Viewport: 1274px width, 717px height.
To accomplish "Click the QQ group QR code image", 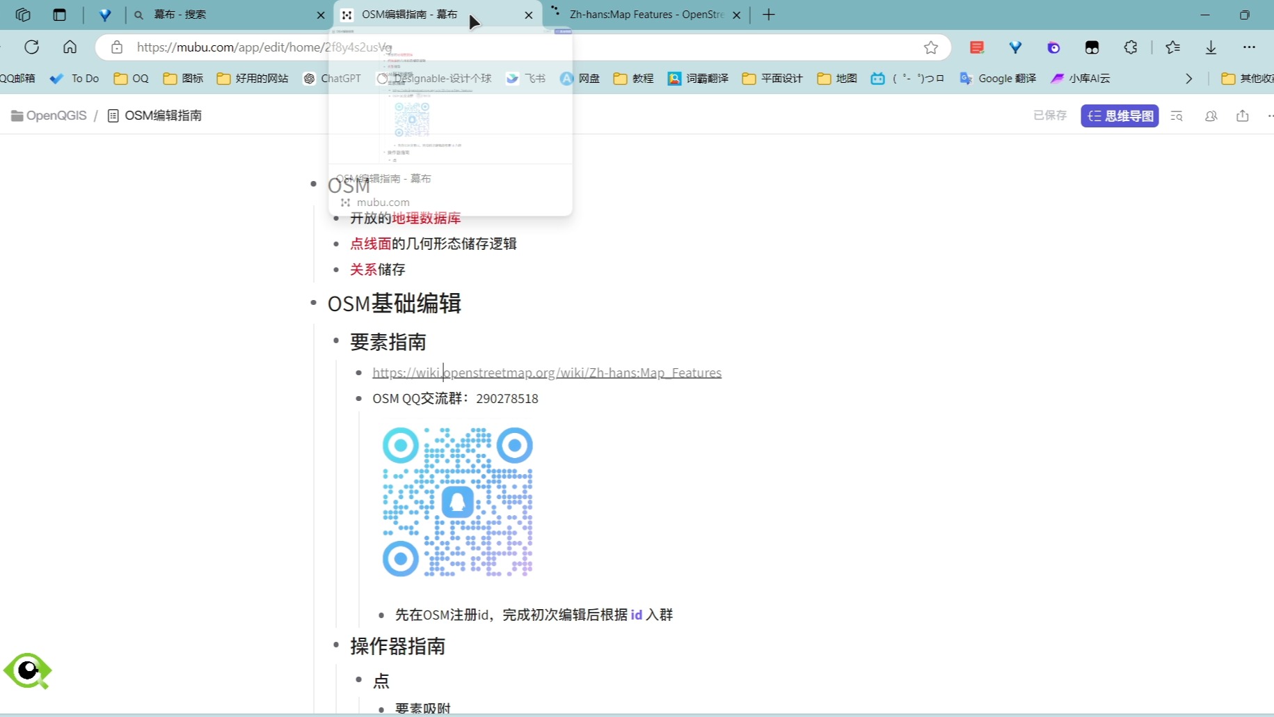I will [x=458, y=502].
